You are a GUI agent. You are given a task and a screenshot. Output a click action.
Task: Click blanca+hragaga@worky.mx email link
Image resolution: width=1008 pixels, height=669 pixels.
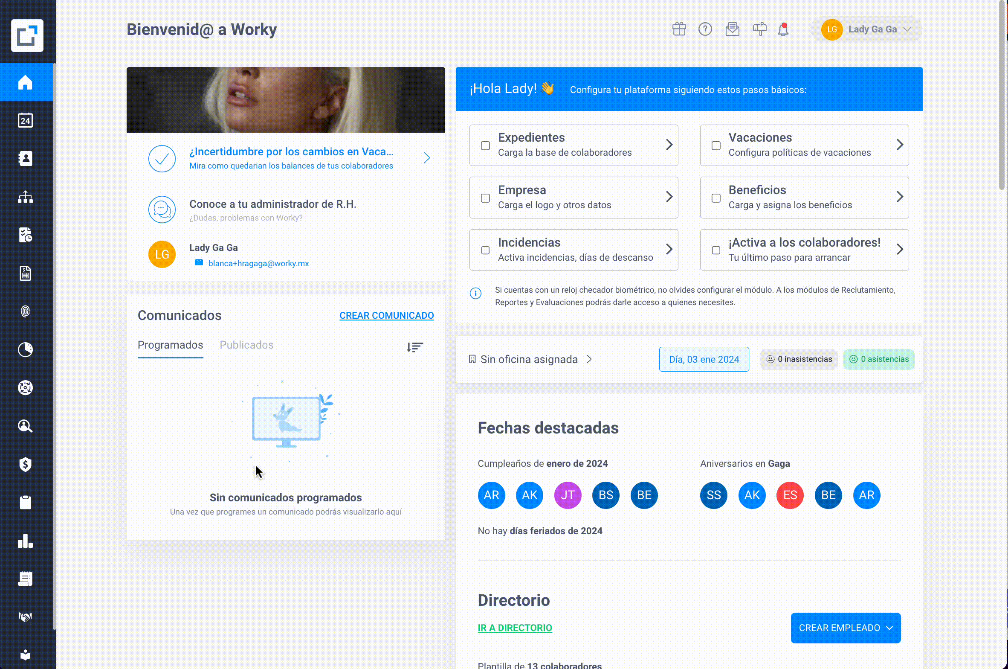click(258, 263)
